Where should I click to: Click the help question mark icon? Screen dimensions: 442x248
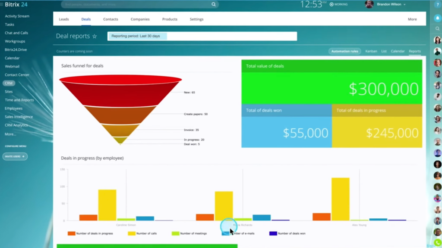[x=437, y=4]
